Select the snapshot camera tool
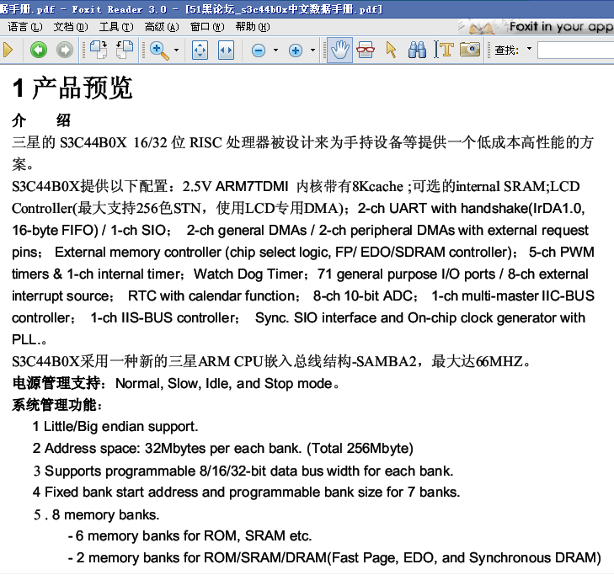 470,50
